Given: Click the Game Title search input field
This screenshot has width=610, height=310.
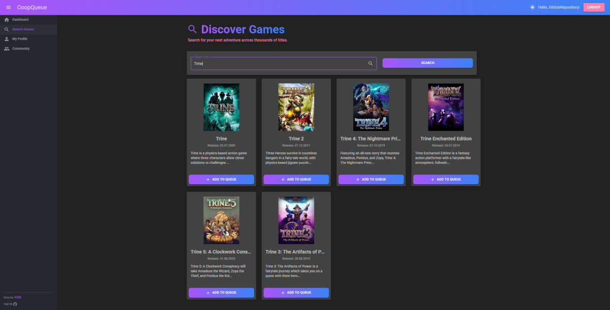Looking at the screenshot, I should click(x=280, y=63).
